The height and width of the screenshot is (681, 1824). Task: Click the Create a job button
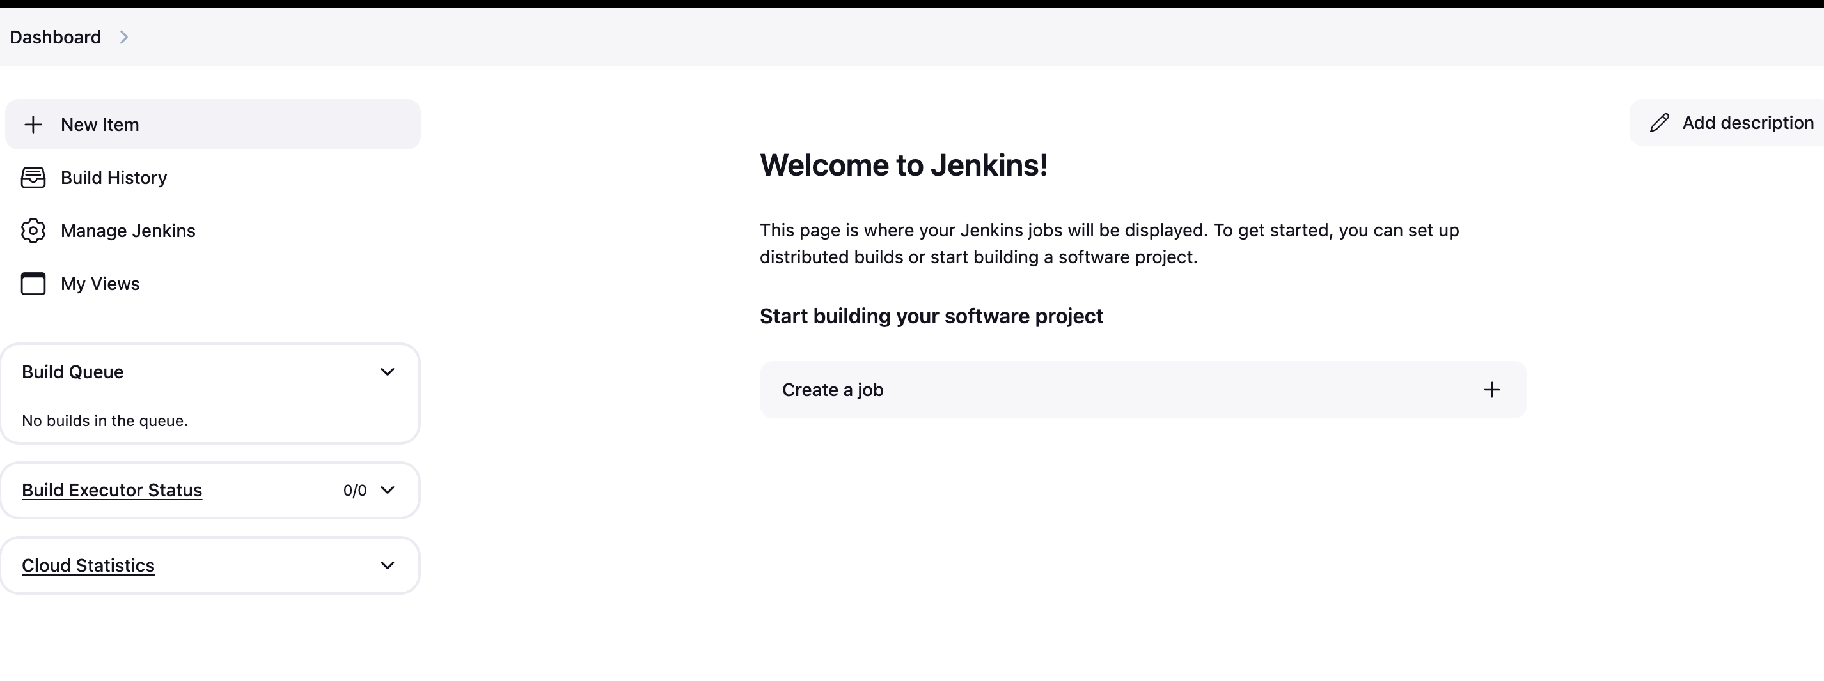pyautogui.click(x=833, y=390)
